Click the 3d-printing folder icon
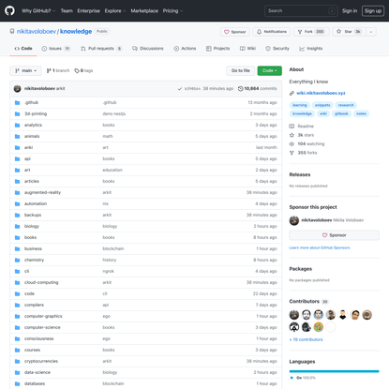 point(18,113)
